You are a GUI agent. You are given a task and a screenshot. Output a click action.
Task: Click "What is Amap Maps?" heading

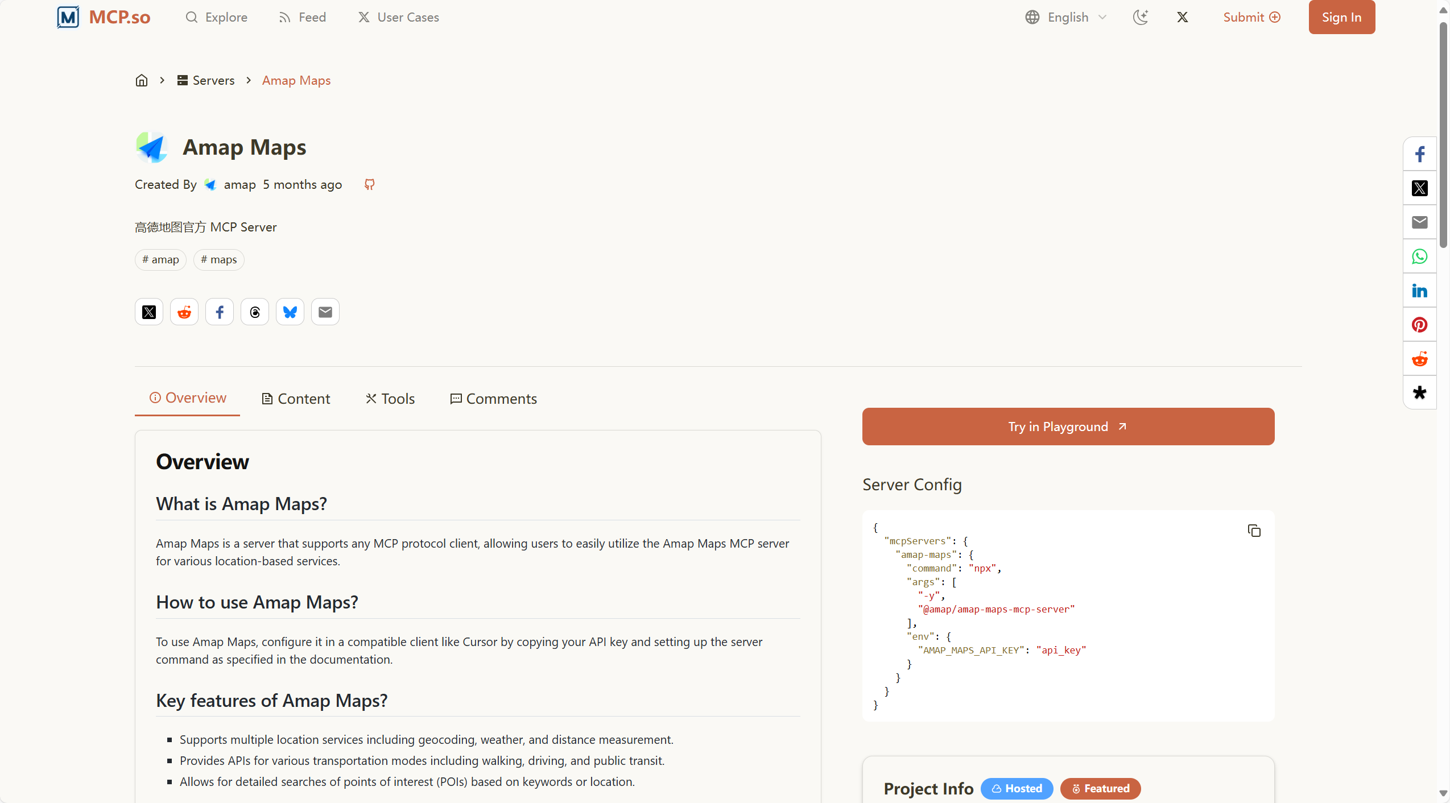tap(241, 504)
